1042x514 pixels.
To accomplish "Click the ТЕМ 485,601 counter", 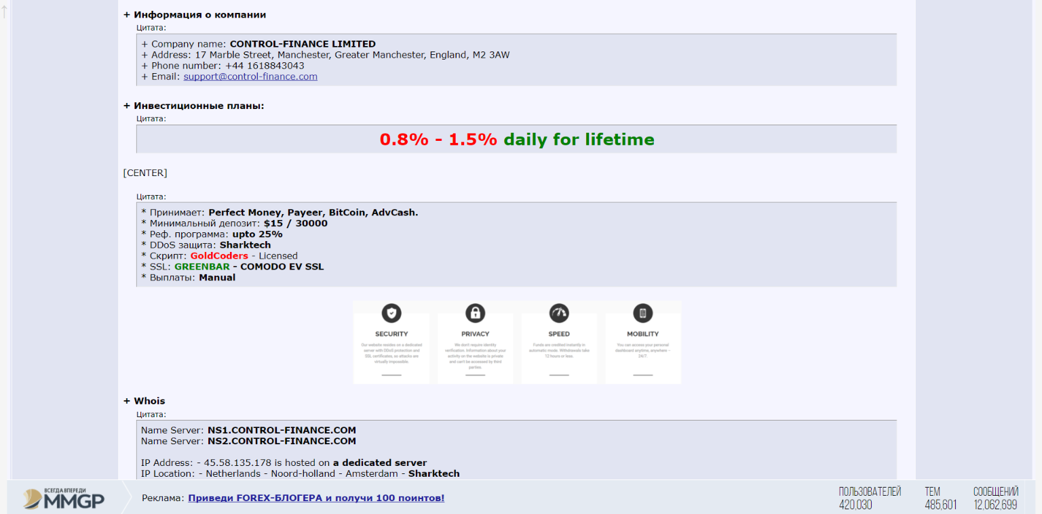I will click(941, 498).
